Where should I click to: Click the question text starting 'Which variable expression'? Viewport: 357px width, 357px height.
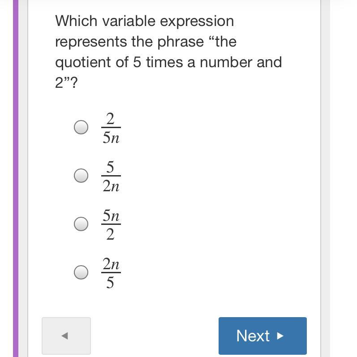168,52
